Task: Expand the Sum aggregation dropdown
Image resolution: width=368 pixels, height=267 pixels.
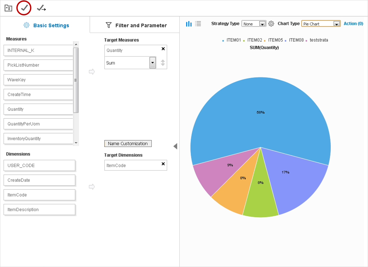Action: click(x=152, y=63)
